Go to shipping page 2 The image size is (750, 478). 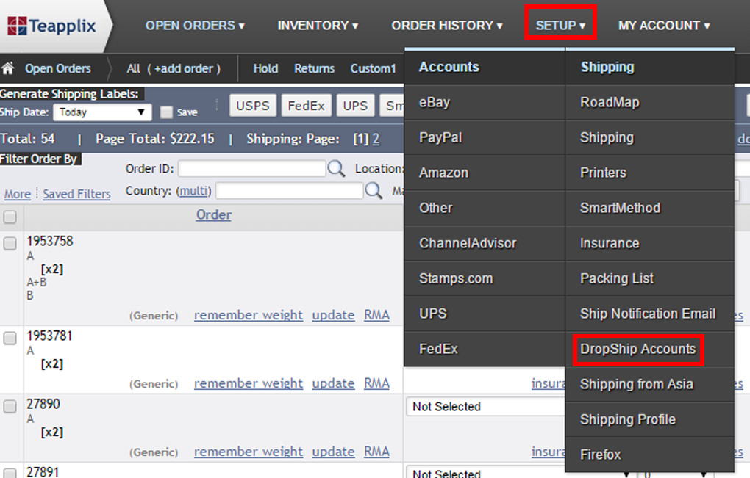[x=376, y=139]
